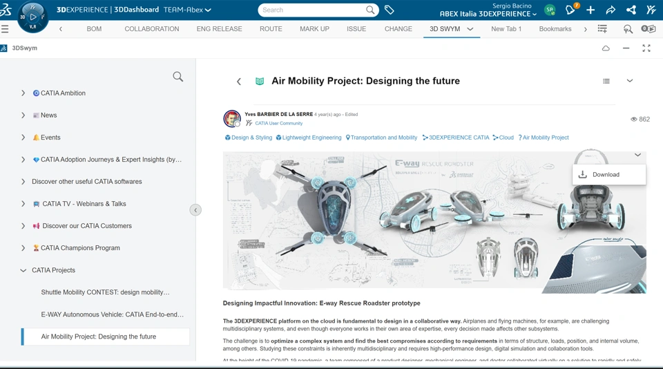
Task: Open E-WAY Autonomous Vehicle page in sidebar
Action: (112, 314)
